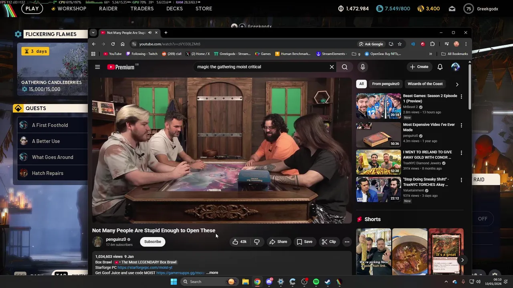Viewport: 513px width, 288px height.
Task: Open a new Chrome tab
Action: pos(166,33)
